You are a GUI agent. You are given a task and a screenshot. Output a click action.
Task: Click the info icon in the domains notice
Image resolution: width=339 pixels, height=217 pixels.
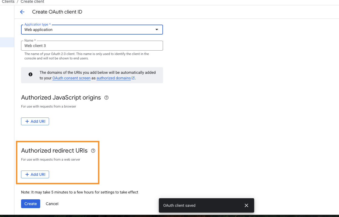(x=30, y=74)
